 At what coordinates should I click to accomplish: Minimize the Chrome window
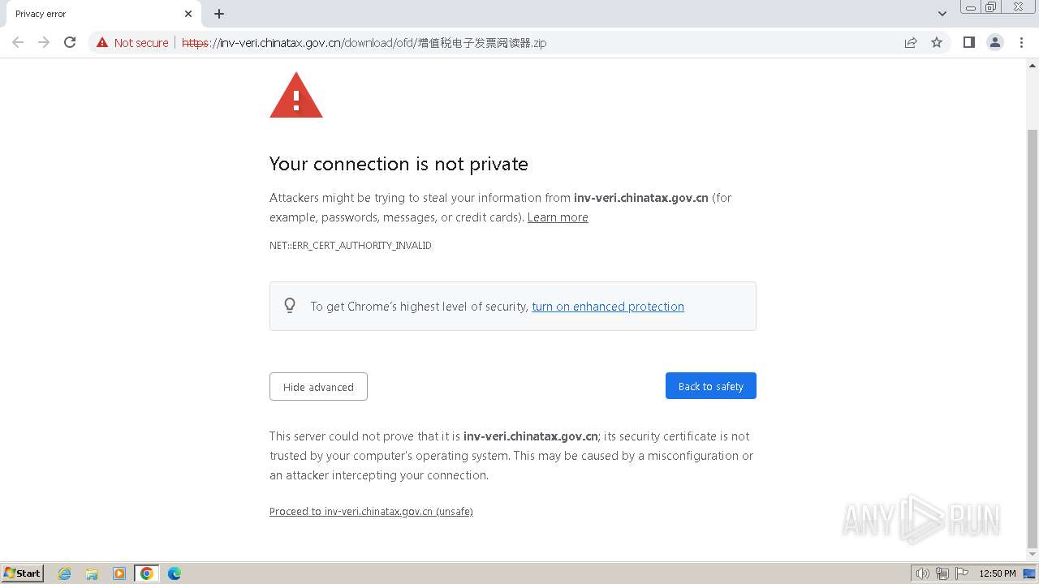971,7
